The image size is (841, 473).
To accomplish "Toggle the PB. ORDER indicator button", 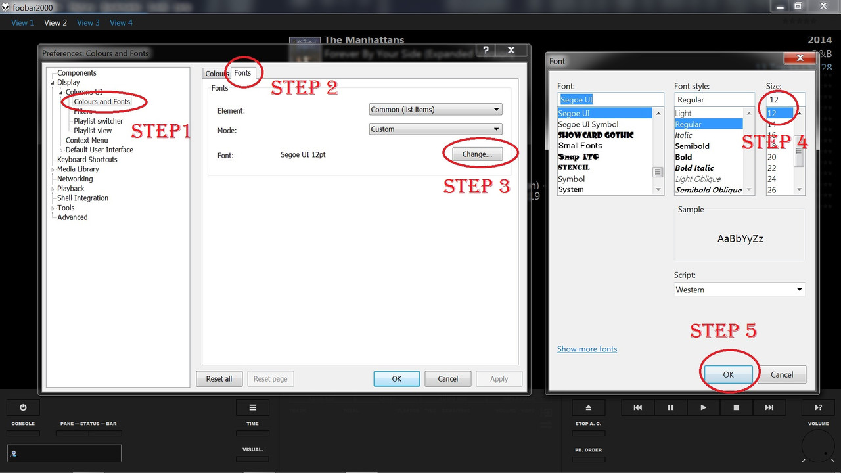I will point(589,459).
